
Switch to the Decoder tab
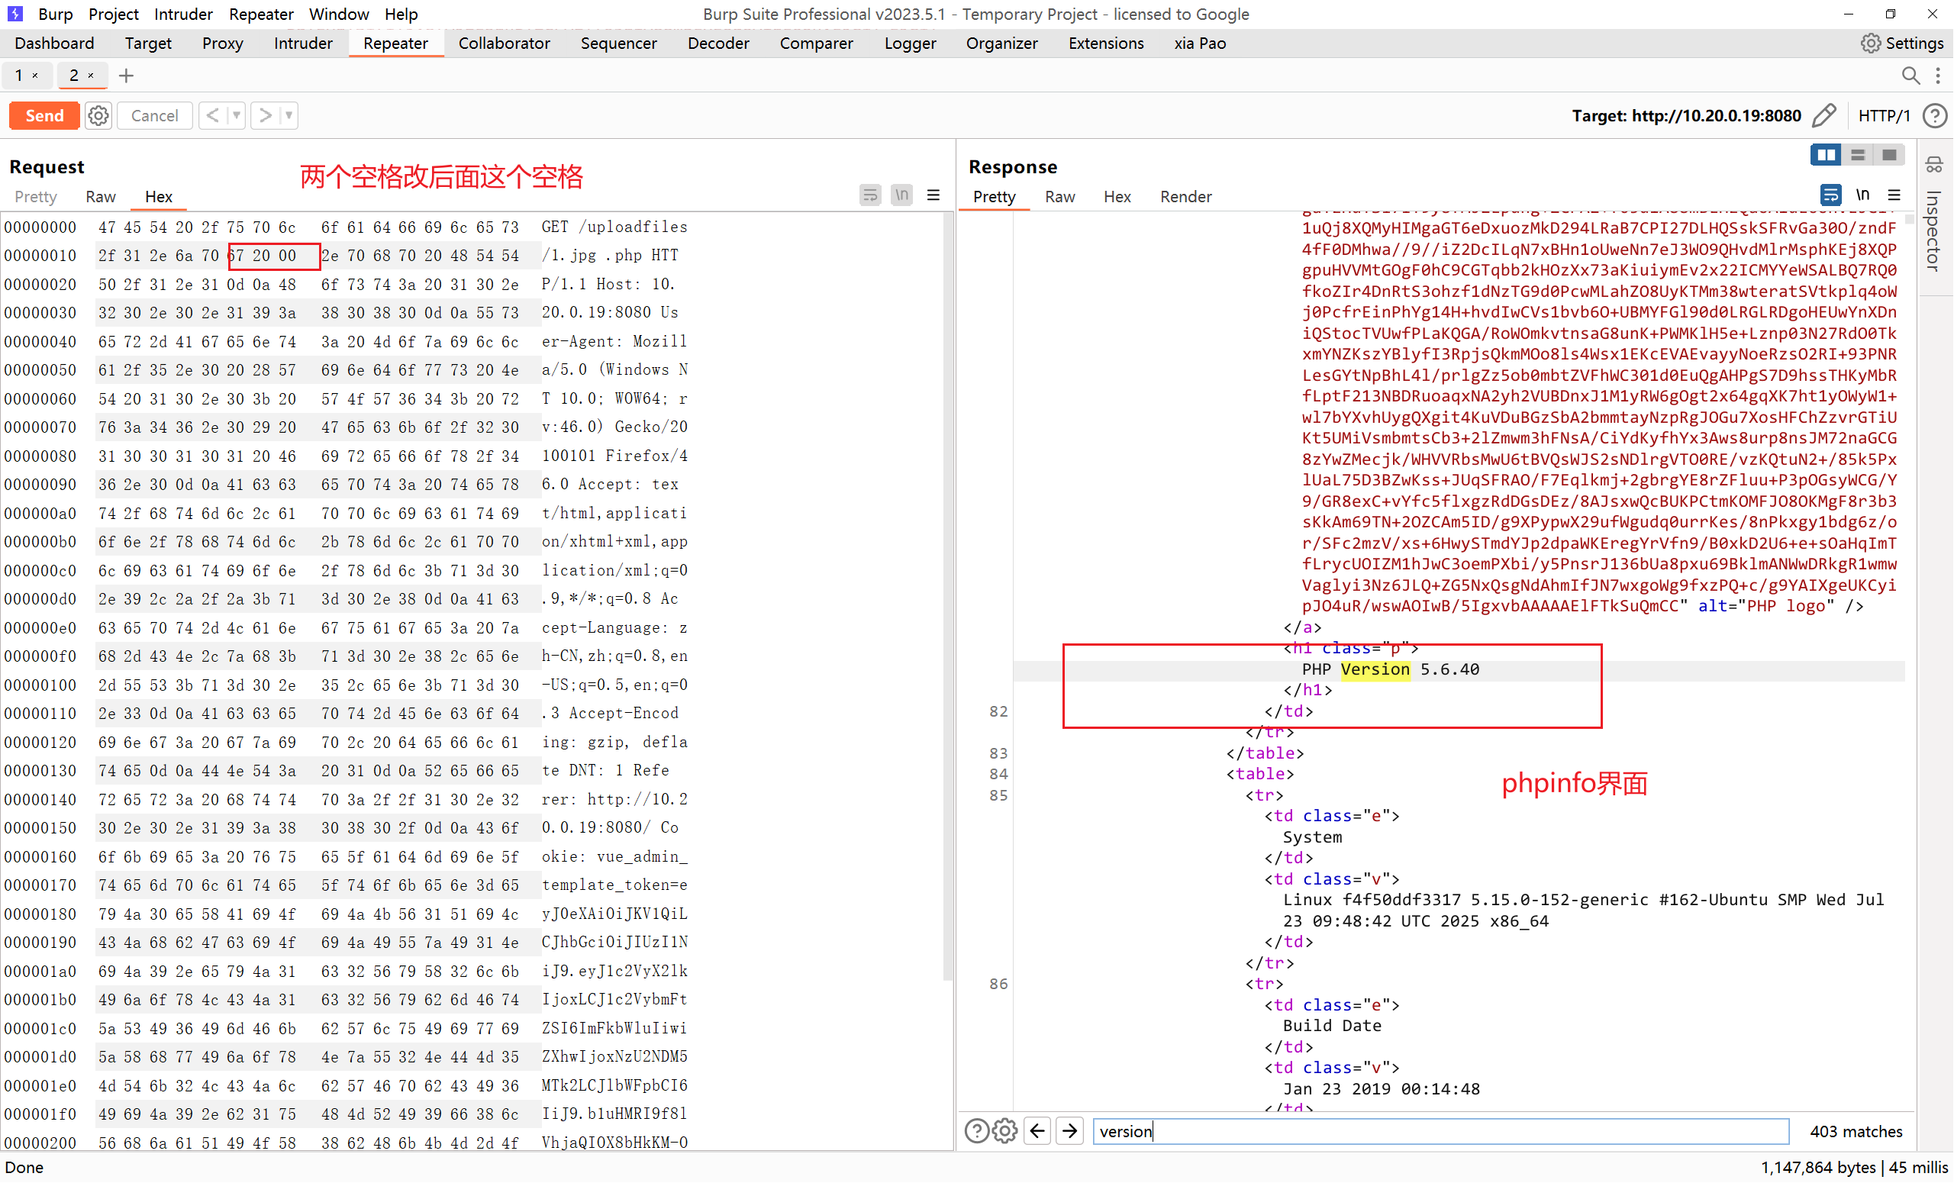(x=717, y=44)
